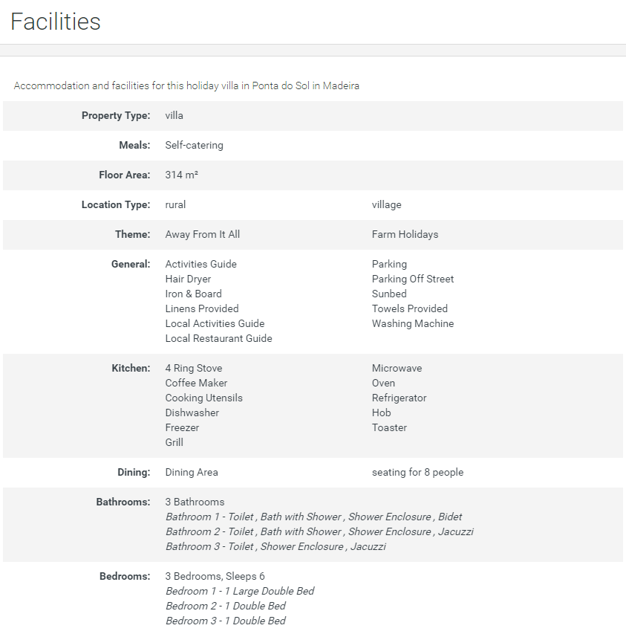Click the seating for 8 people text
The width and height of the screenshot is (626, 634).
tap(417, 472)
